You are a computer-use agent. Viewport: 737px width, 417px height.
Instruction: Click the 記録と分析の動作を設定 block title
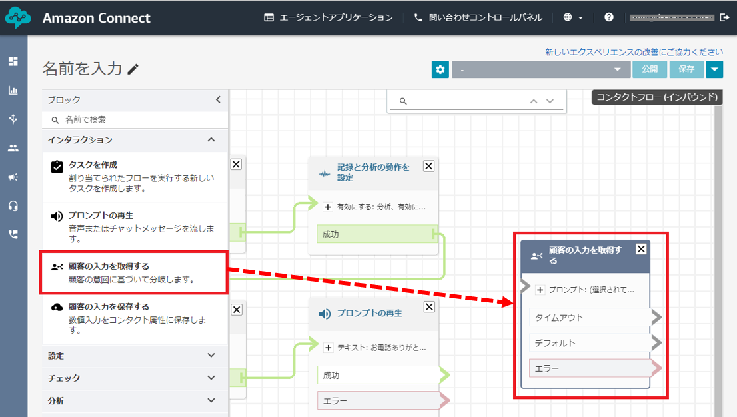pos(373,172)
